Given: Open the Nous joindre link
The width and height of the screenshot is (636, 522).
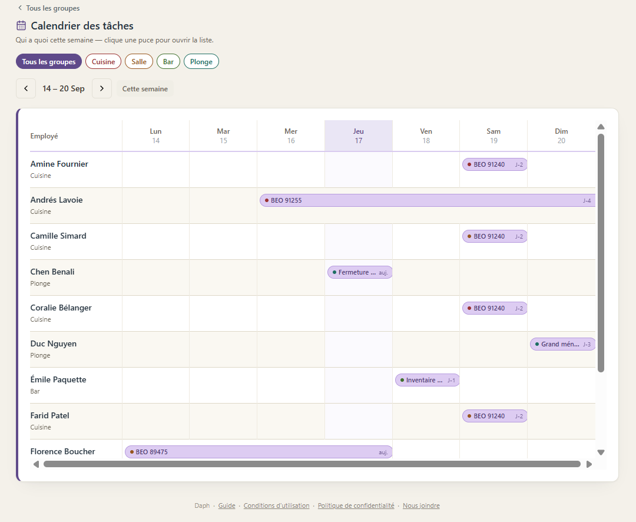Looking at the screenshot, I should [421, 506].
